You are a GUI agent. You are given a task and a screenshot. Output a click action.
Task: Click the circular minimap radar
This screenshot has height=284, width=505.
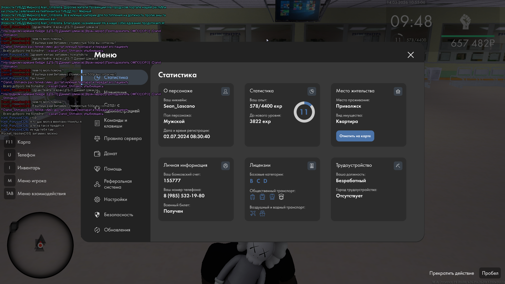40,245
